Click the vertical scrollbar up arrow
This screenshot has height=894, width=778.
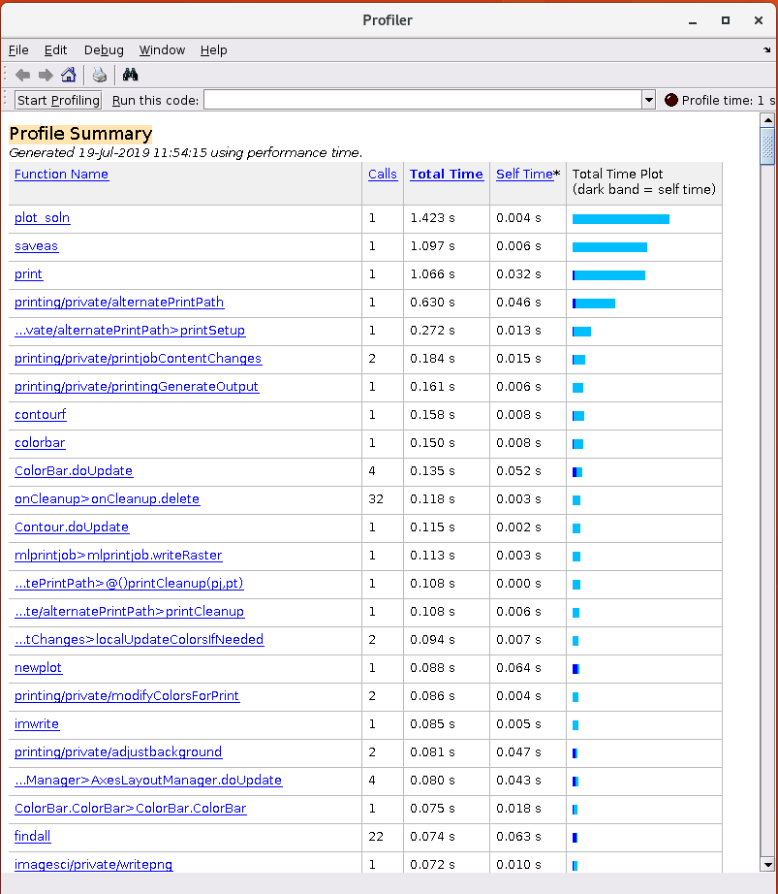[x=767, y=119]
